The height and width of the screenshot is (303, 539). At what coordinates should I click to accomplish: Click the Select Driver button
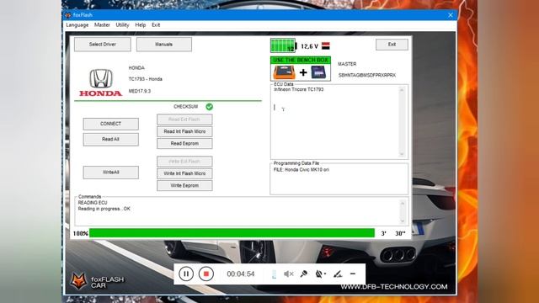[103, 45]
